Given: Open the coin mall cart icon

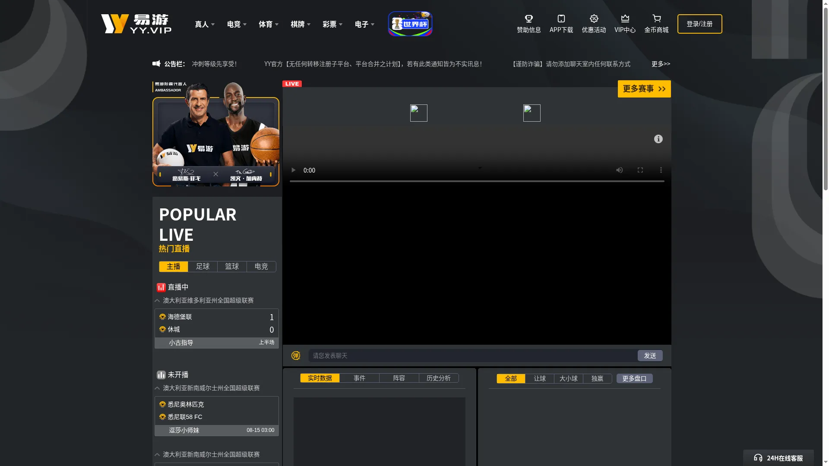Looking at the screenshot, I should tap(657, 19).
